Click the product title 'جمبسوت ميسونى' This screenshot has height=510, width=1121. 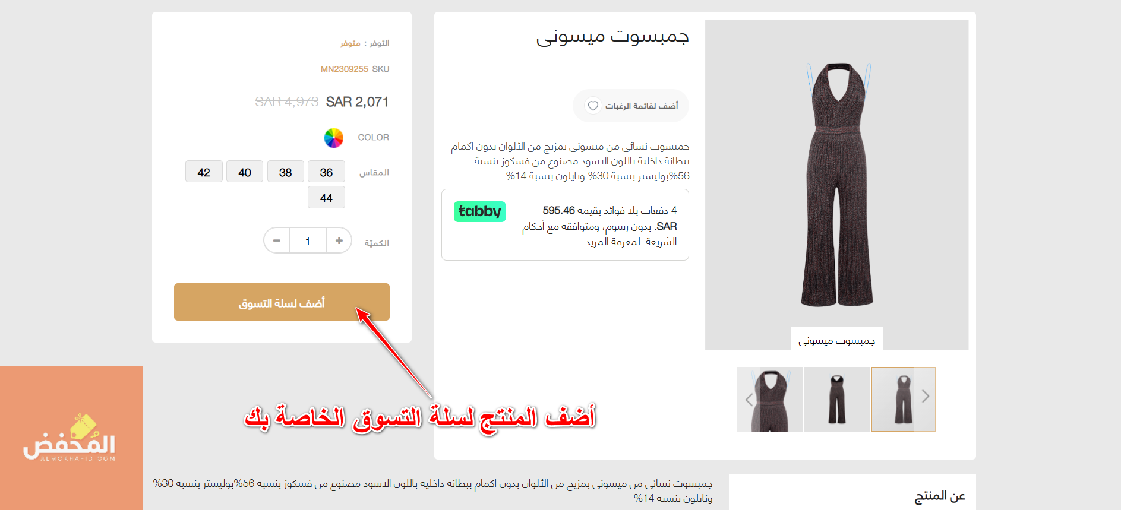(x=612, y=37)
